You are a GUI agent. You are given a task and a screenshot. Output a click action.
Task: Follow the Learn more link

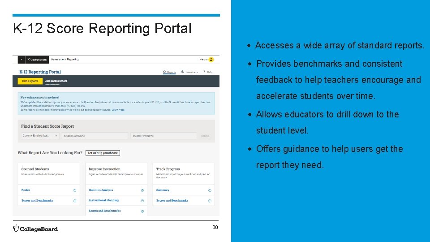[118, 110]
